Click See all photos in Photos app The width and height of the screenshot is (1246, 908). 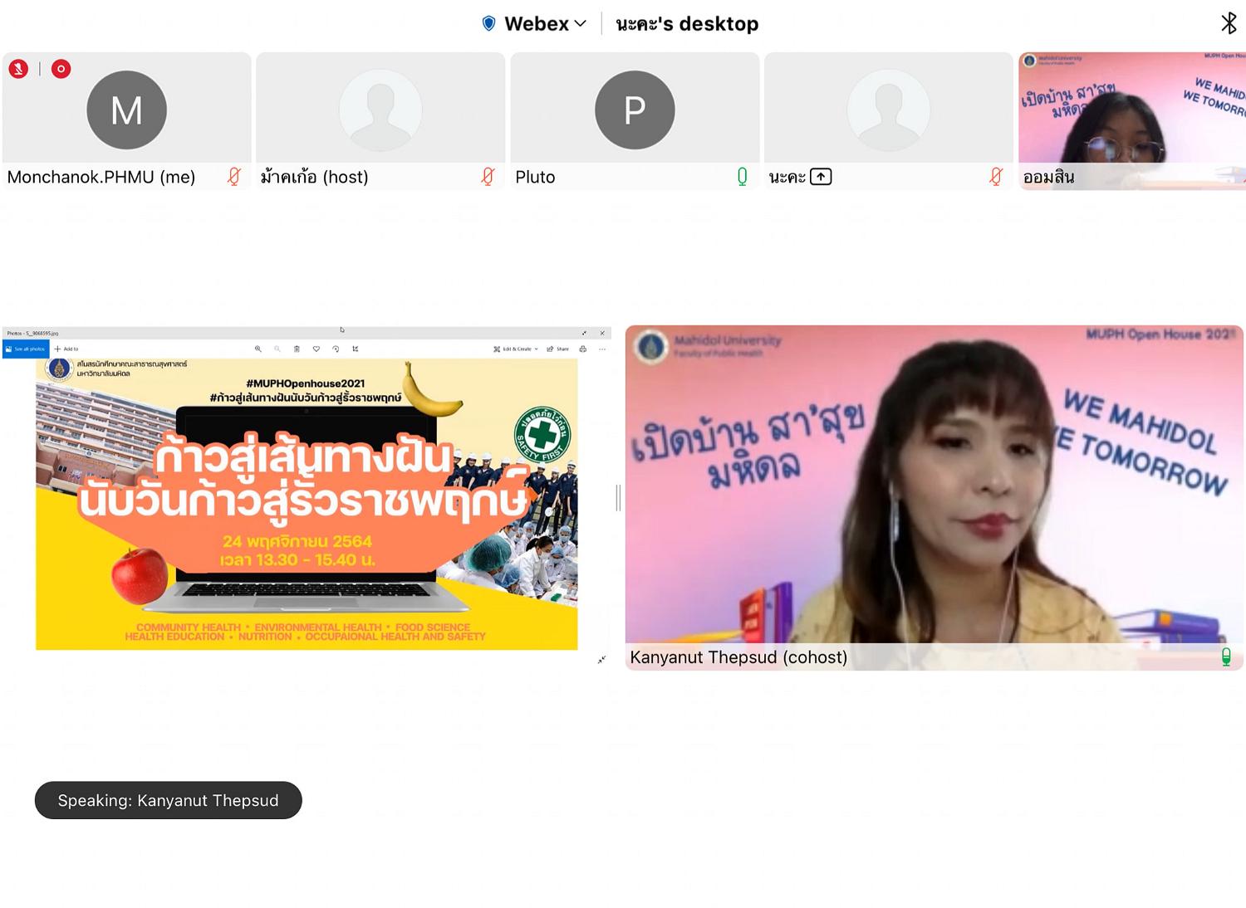27,349
